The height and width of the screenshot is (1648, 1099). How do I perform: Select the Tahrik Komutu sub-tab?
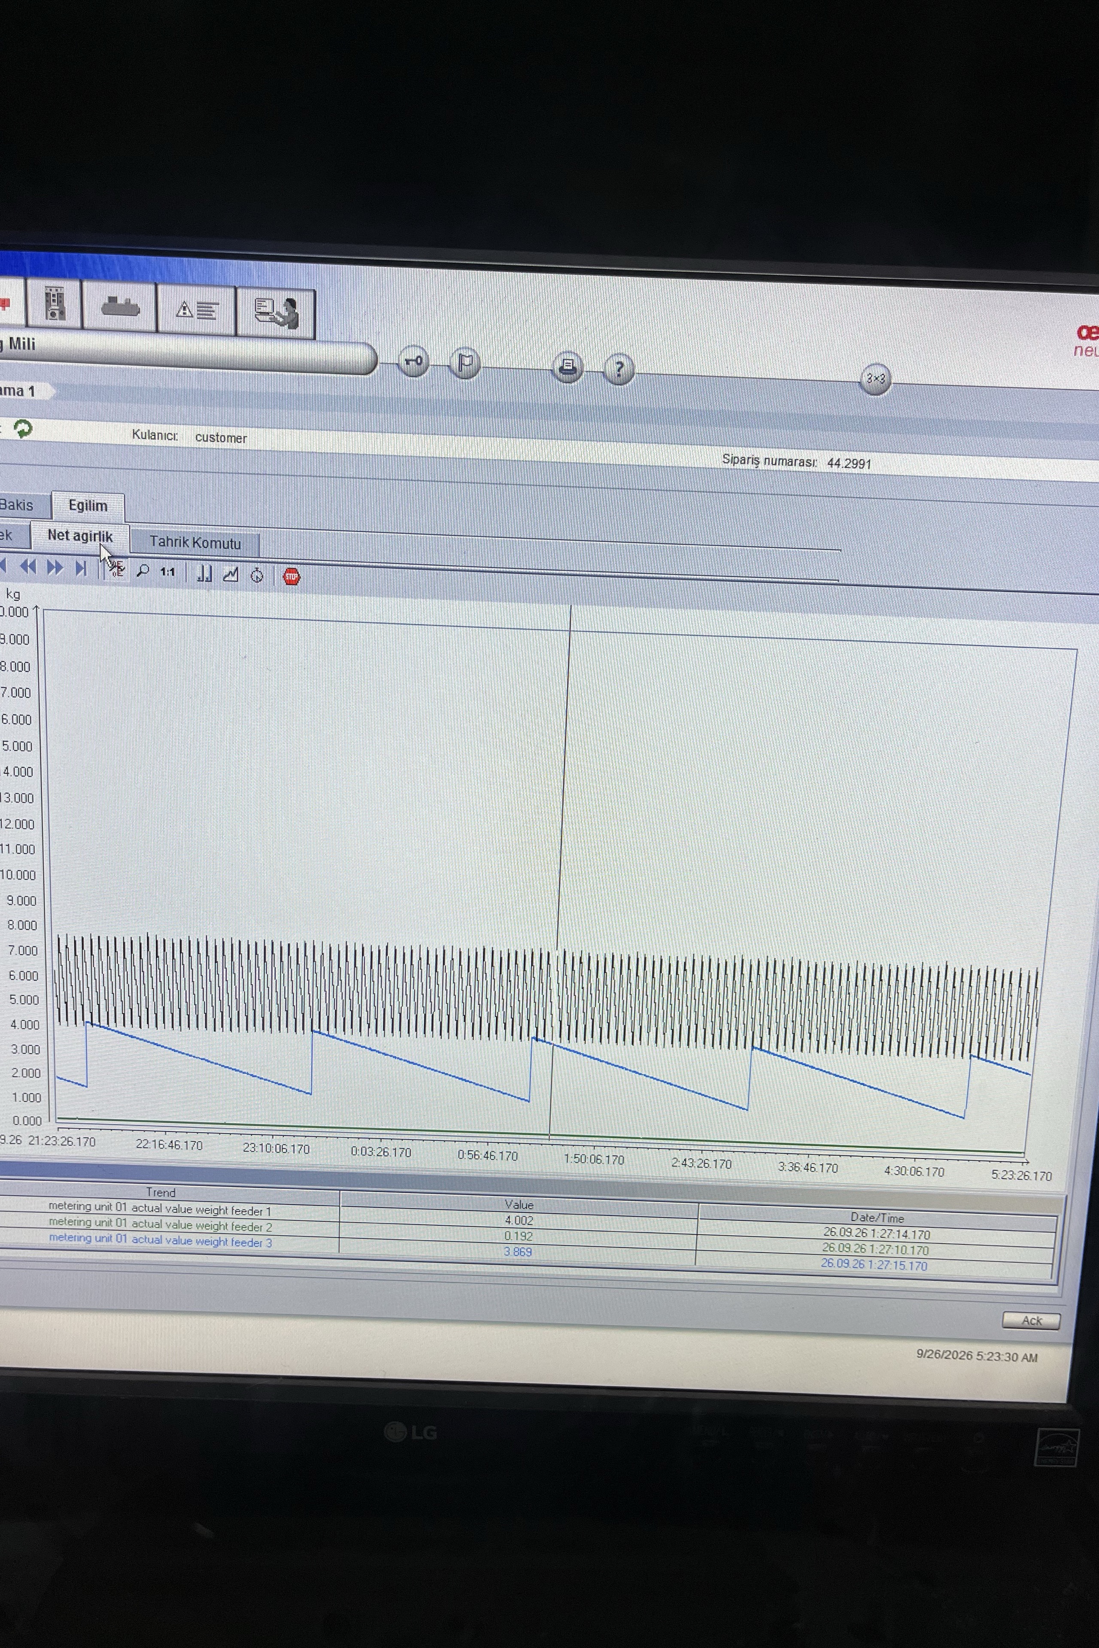pos(195,542)
